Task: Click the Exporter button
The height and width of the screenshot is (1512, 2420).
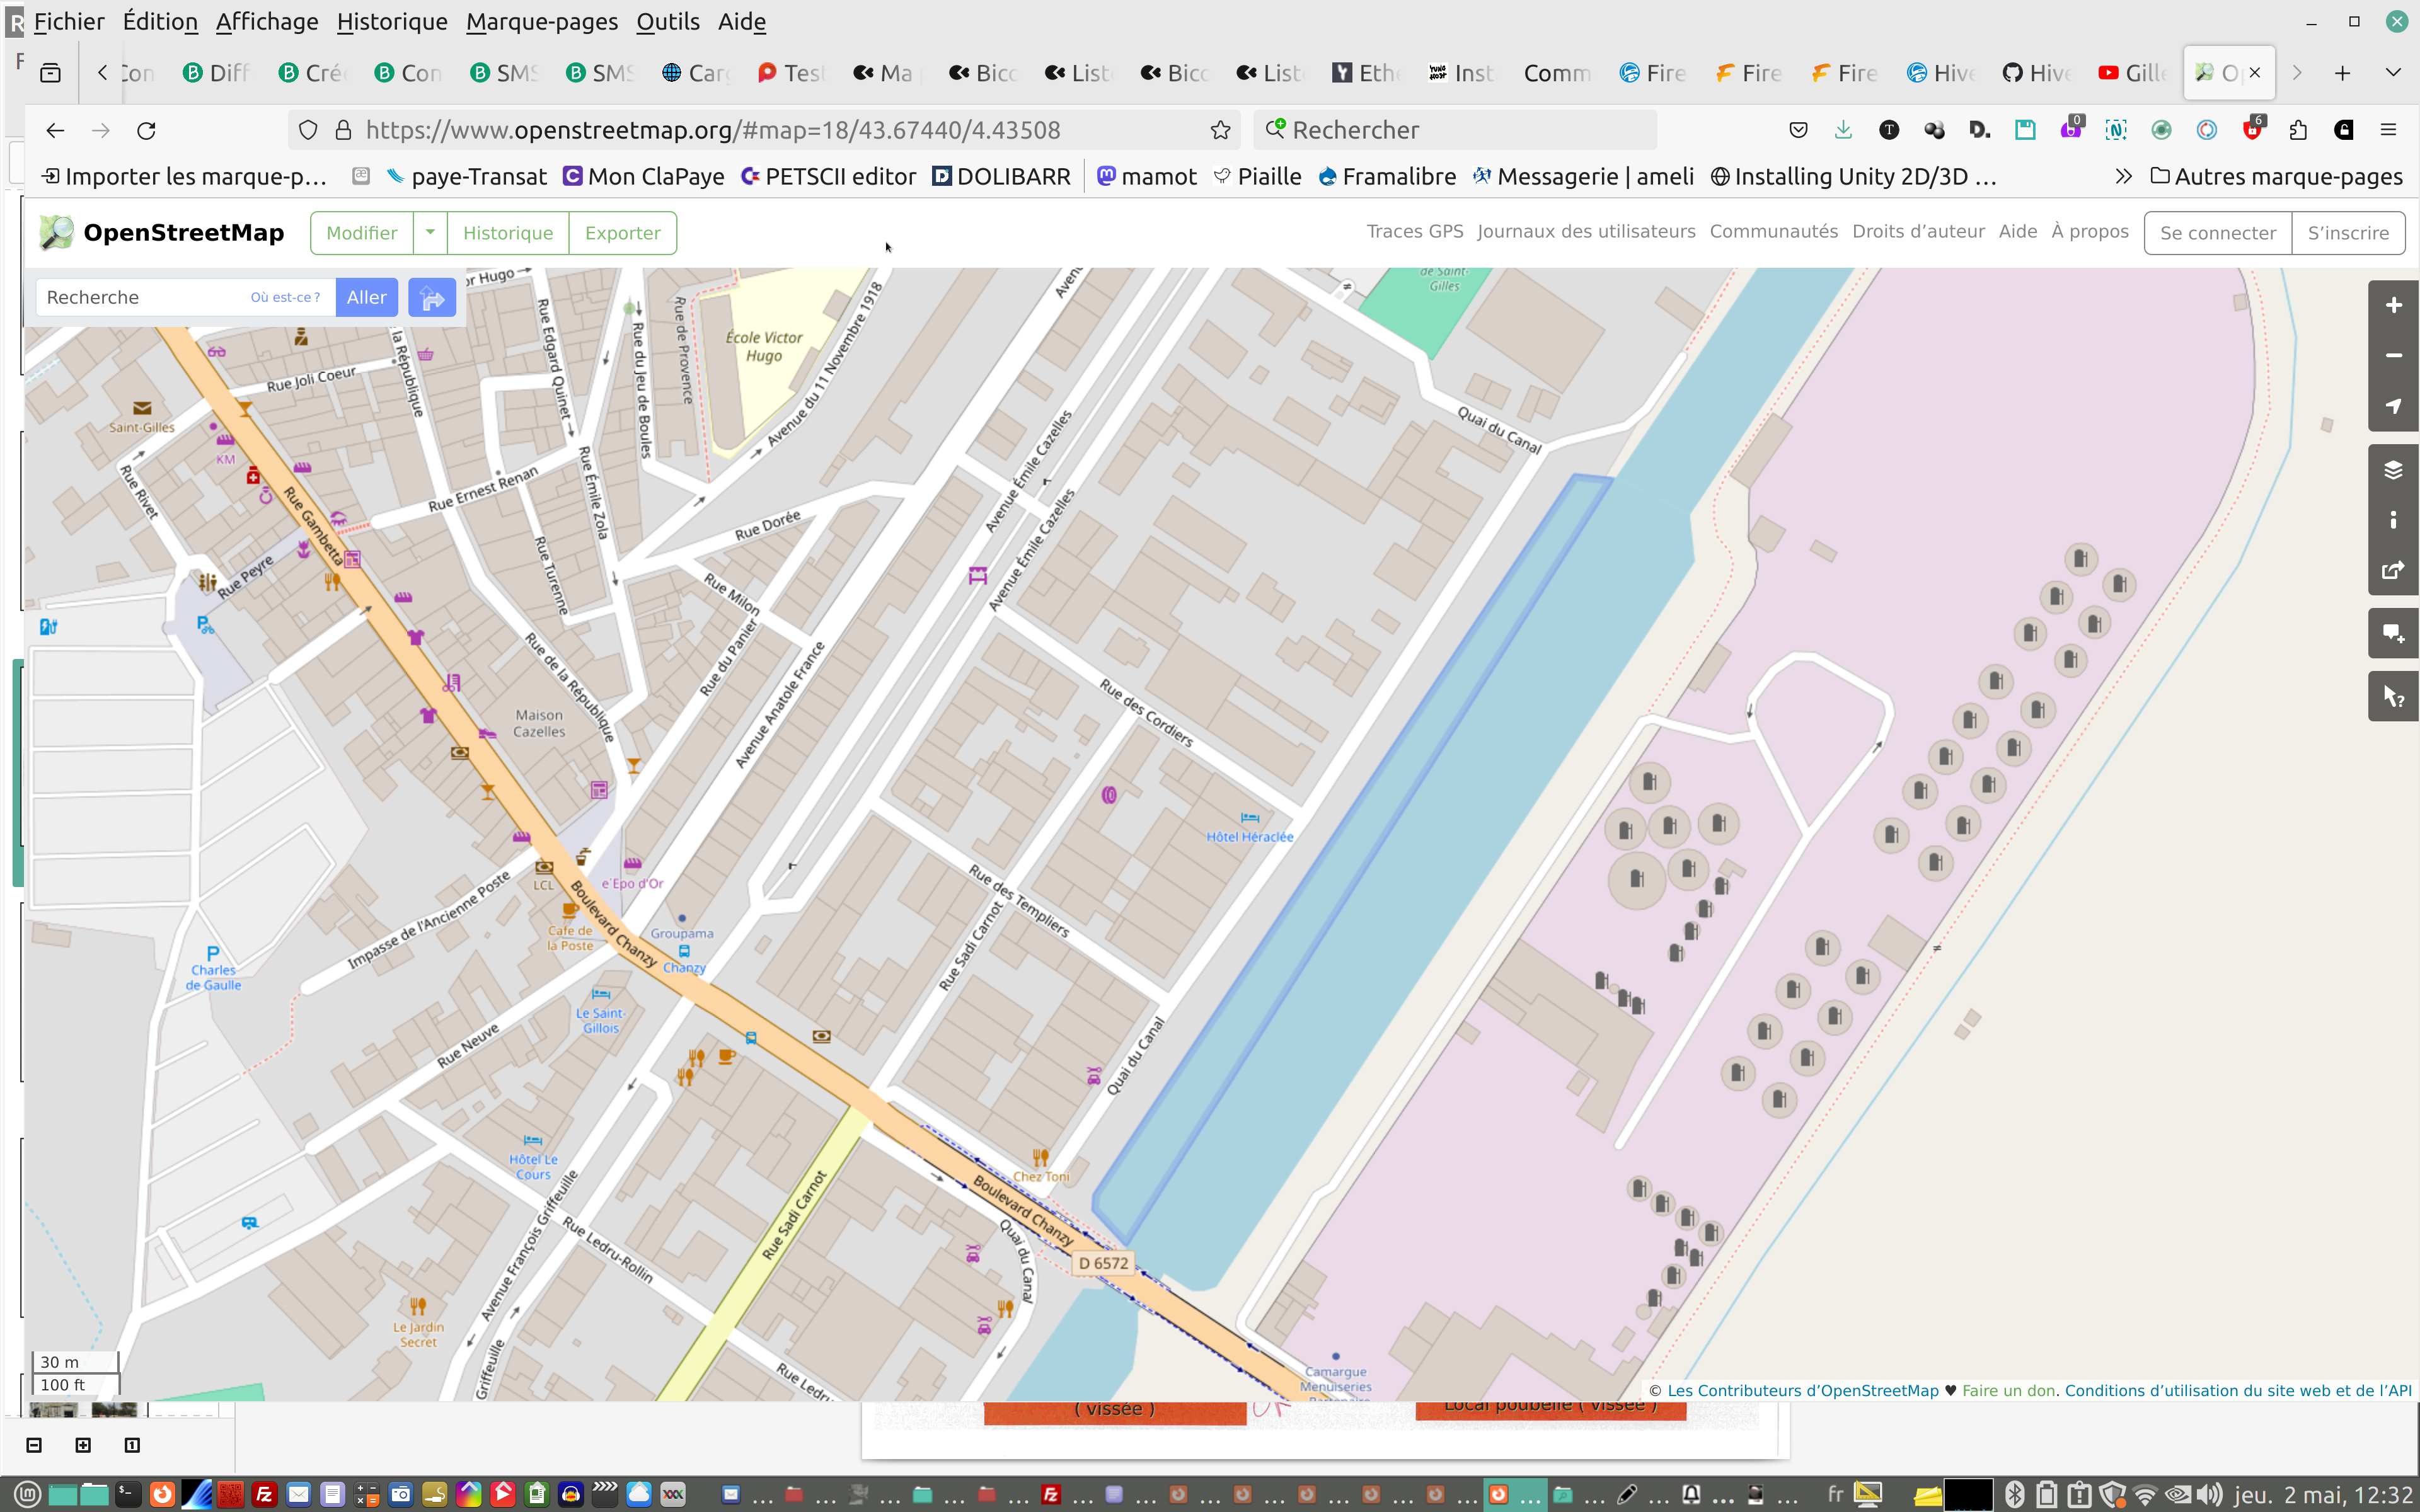Action: tap(622, 233)
